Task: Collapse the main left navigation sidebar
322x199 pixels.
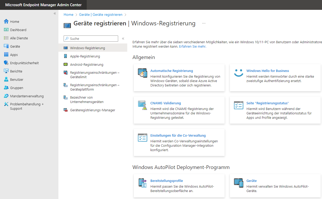Action: 55,13
